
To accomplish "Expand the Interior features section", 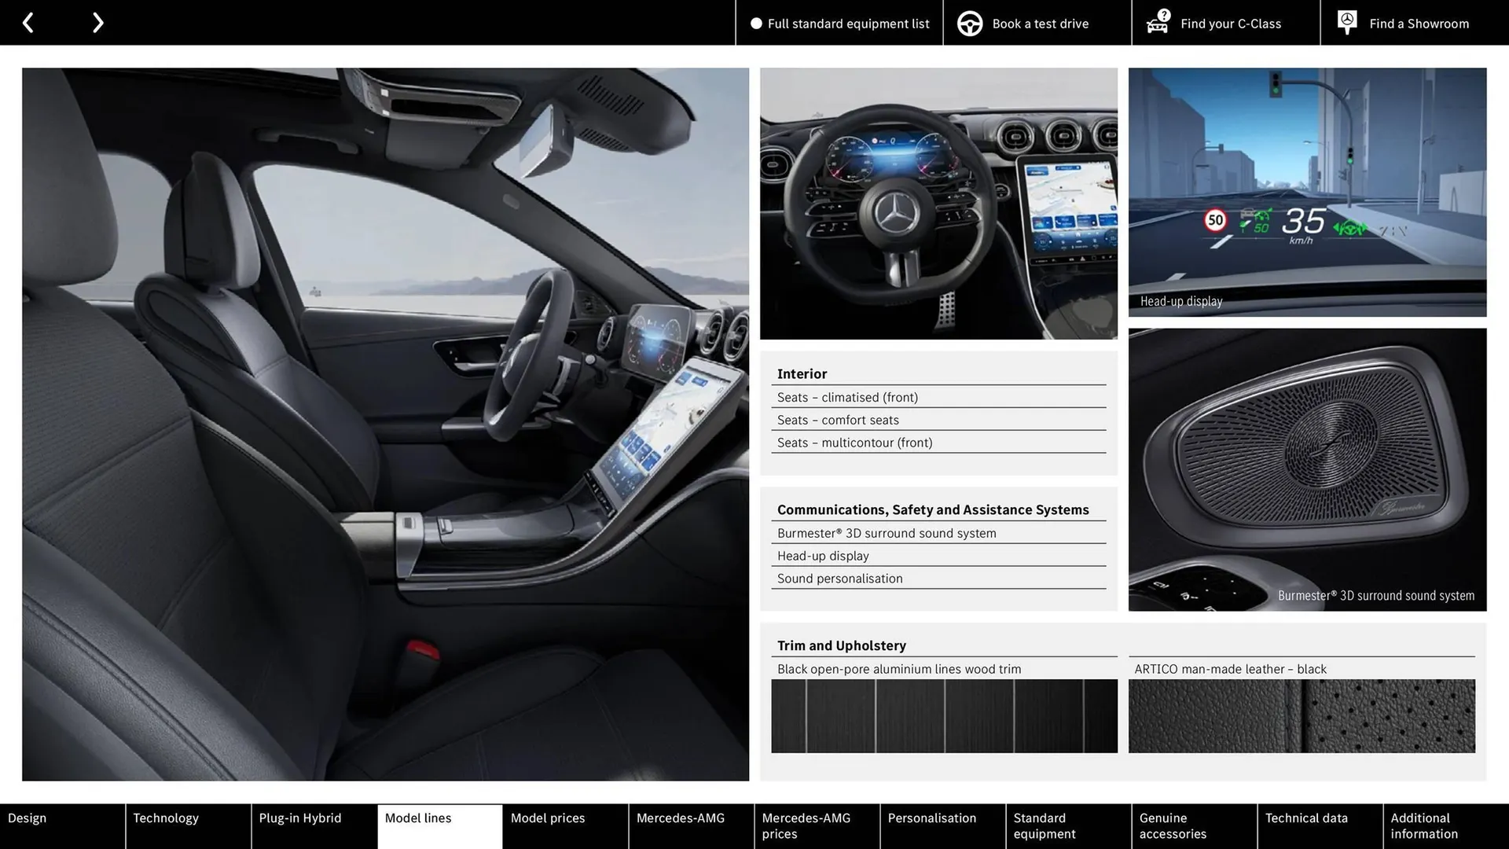I will (802, 373).
